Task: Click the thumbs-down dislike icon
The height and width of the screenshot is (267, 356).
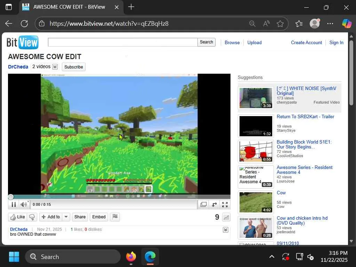Action: pos(32,217)
